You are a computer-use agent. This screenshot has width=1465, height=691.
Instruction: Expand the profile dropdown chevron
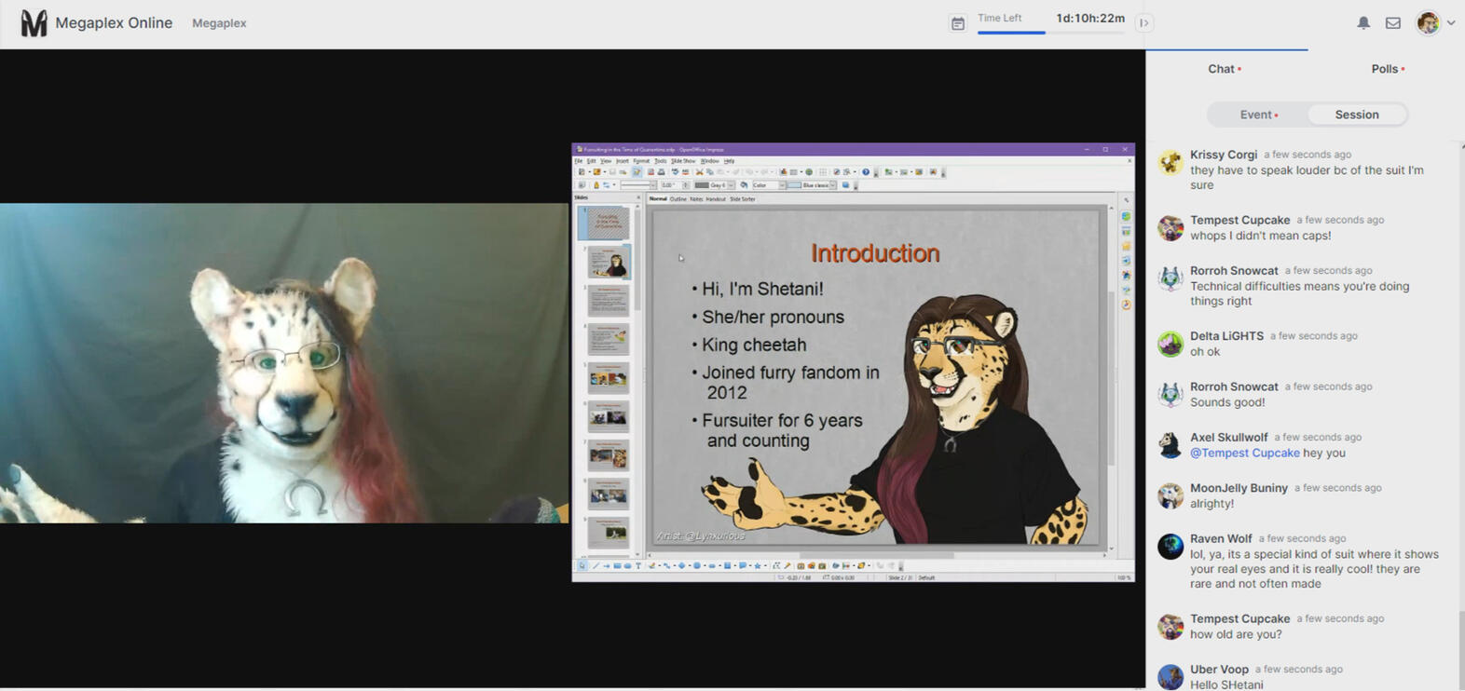[x=1451, y=23]
